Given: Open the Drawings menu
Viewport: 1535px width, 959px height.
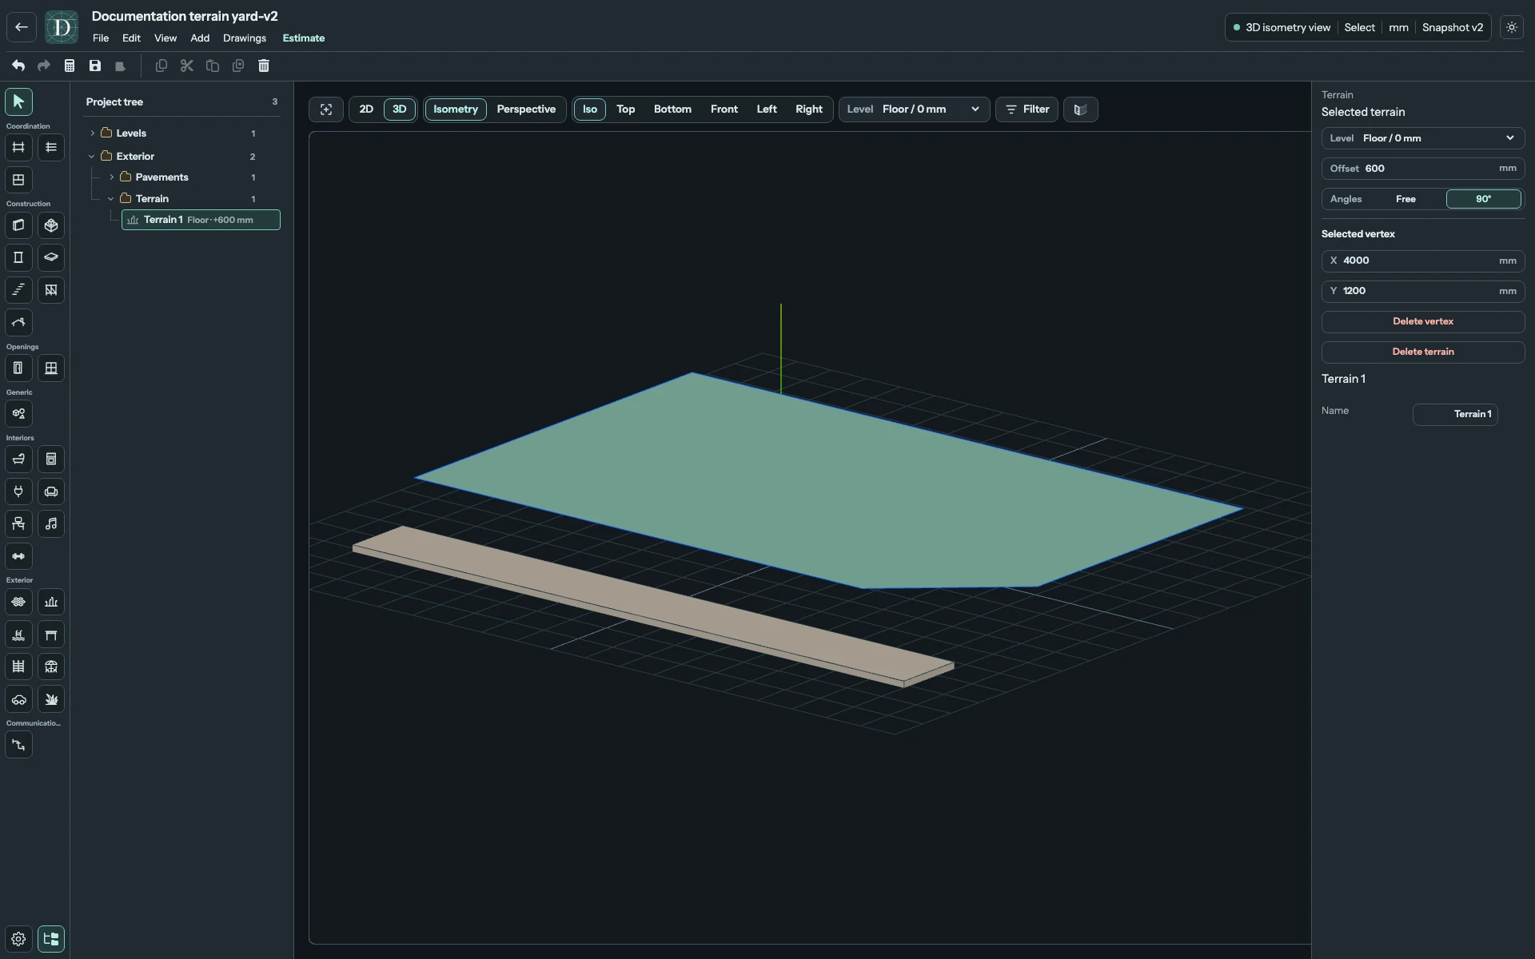Looking at the screenshot, I should pyautogui.click(x=245, y=38).
